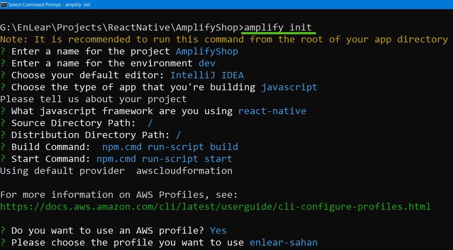Image resolution: width=453 pixels, height=250 pixels.
Task: Click the 'enlear-sahan' profile name
Action: coord(284,243)
